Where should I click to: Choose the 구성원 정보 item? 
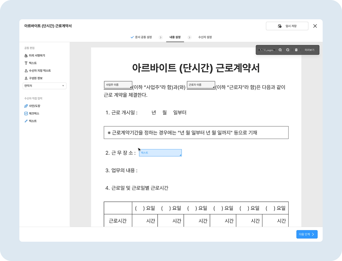click(x=33, y=78)
